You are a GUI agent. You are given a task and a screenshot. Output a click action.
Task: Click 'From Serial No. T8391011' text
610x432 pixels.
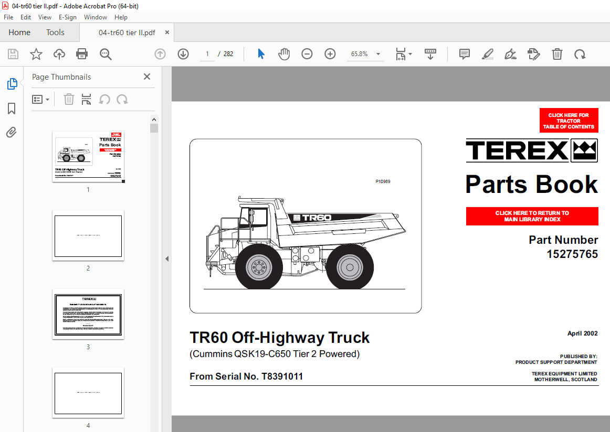point(246,376)
